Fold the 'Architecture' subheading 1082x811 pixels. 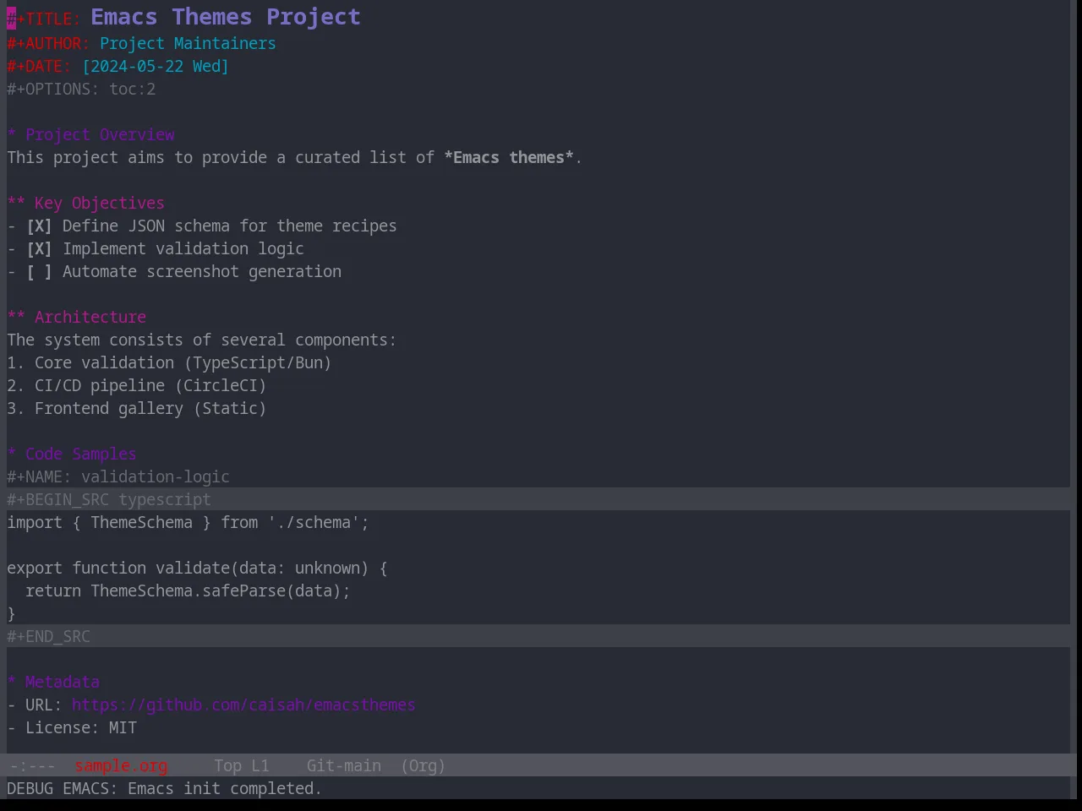(x=76, y=318)
